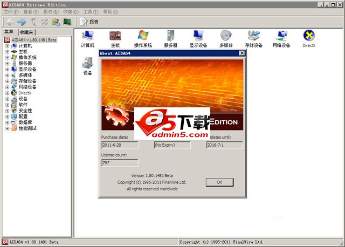The width and height of the screenshot is (345, 247).
Task: Switch to the 收藏夹 tab
Action: point(26,32)
